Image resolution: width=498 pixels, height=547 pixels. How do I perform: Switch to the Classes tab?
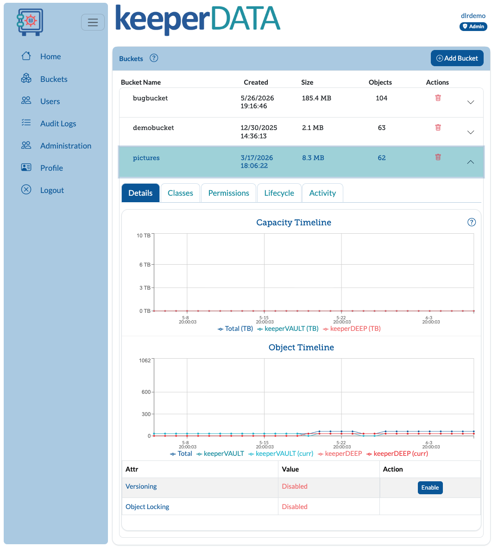(180, 193)
